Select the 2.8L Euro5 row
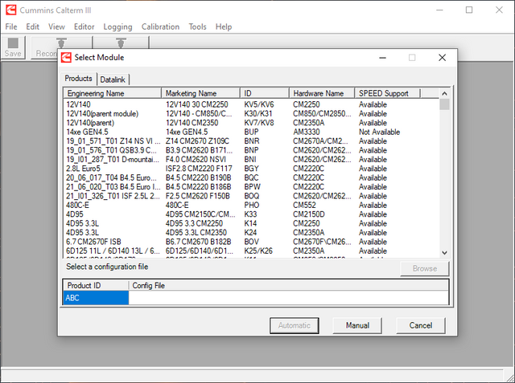This screenshot has height=383, width=515. coord(251,169)
